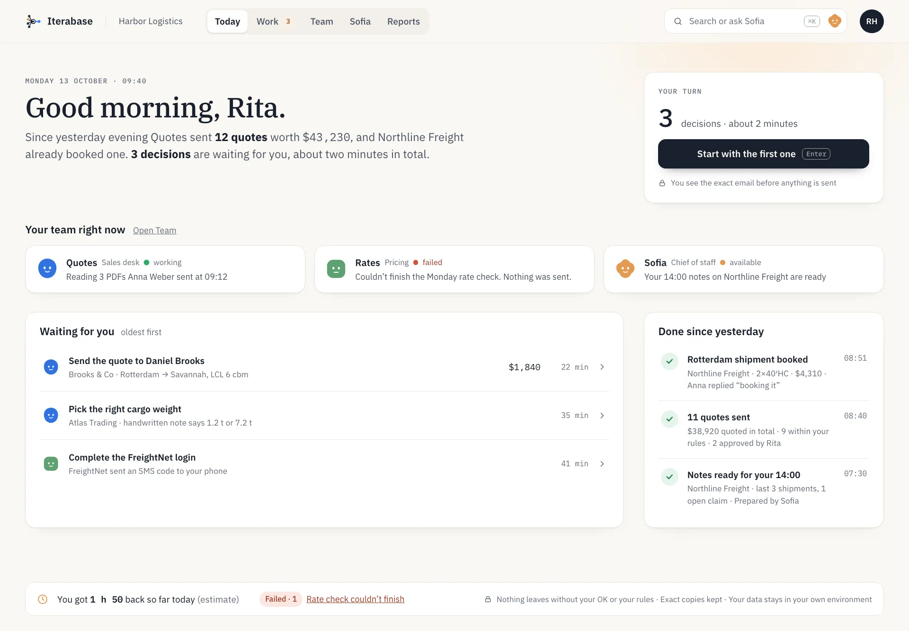Click the search magnifier icon
Screen dimensions: 909x631
click(678, 21)
